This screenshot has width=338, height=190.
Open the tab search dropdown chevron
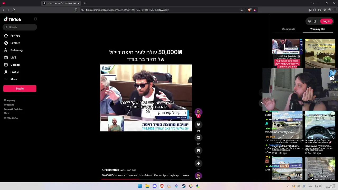point(313,3)
